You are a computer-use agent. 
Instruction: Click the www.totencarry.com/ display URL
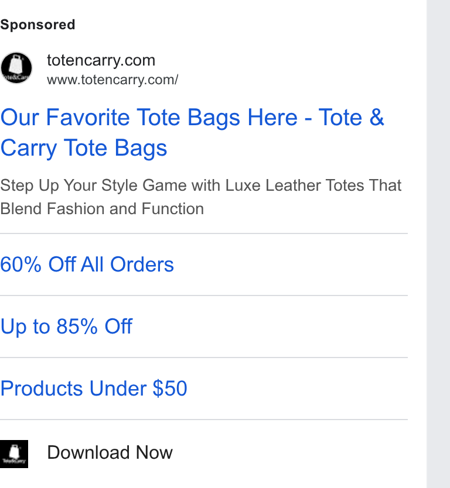112,80
